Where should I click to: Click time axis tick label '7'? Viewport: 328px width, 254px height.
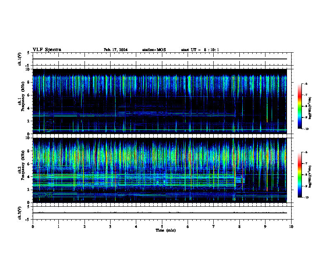click(x=214, y=227)
